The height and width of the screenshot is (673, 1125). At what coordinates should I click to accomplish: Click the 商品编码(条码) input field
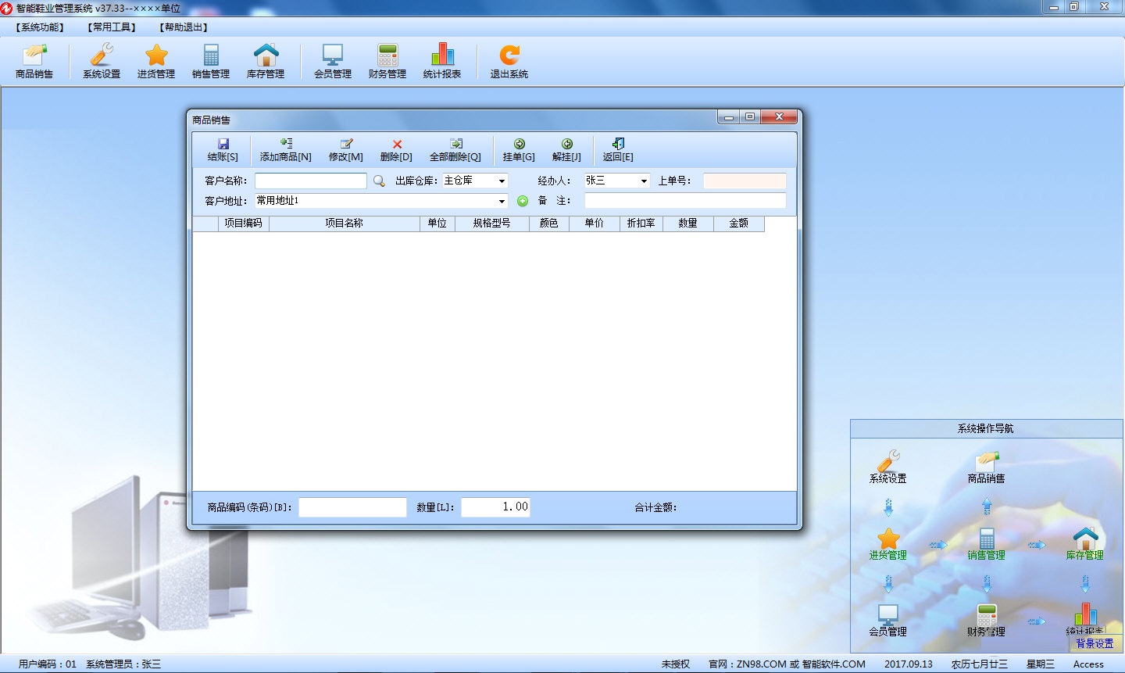(352, 507)
